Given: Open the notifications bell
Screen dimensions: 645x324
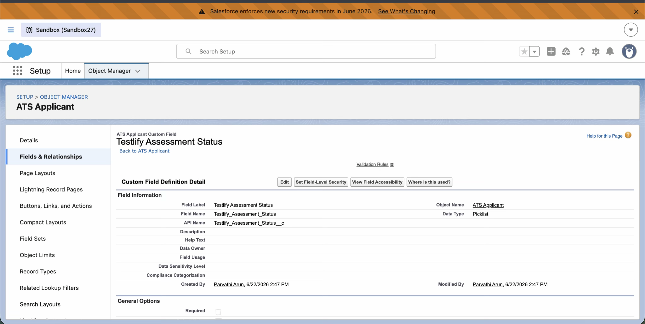Looking at the screenshot, I should (x=610, y=52).
